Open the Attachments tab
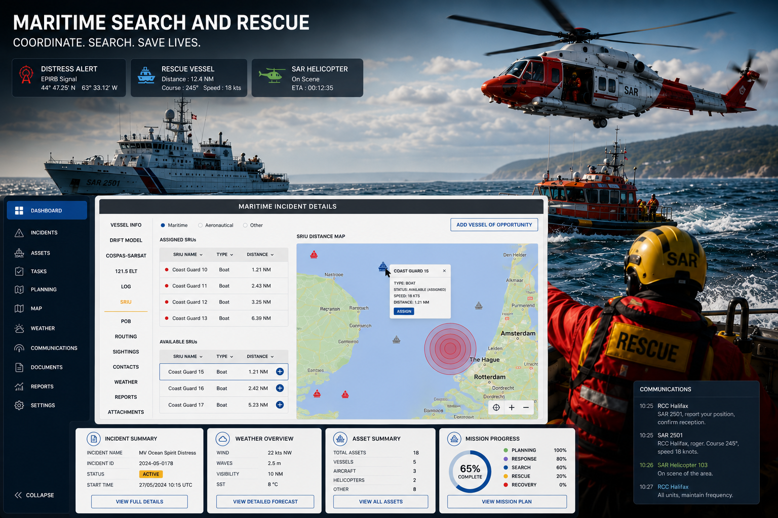The width and height of the screenshot is (778, 518). (x=126, y=412)
